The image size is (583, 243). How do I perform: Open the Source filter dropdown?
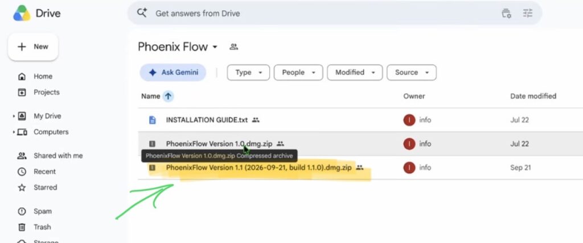pyautogui.click(x=412, y=72)
